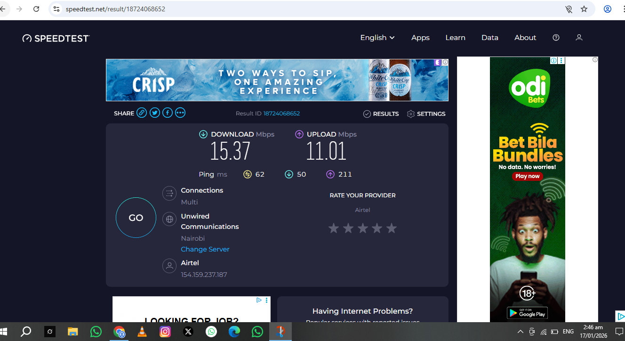Bookmark this page with star icon
Image resolution: width=625 pixels, height=341 pixels.
tap(584, 9)
